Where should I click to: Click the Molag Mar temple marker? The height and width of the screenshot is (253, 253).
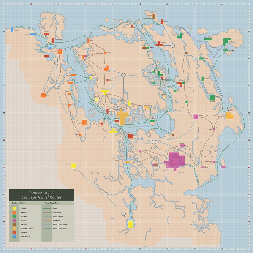coord(147,107)
